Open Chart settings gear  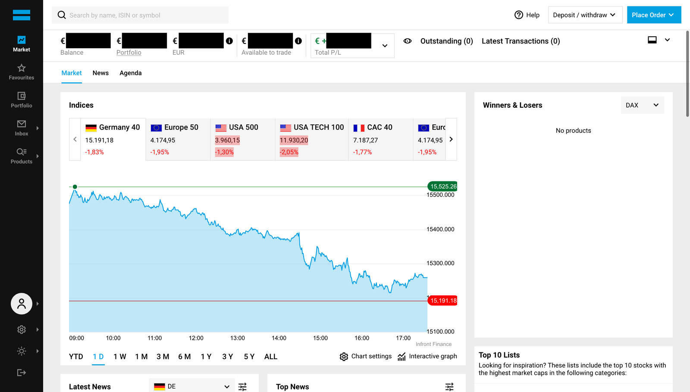pyautogui.click(x=344, y=357)
